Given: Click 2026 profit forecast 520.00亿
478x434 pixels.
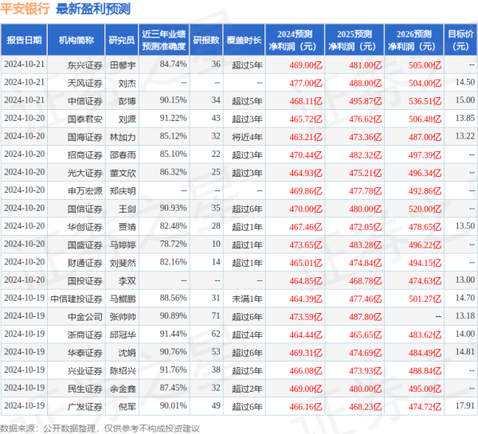Looking at the screenshot, I should [x=425, y=209].
